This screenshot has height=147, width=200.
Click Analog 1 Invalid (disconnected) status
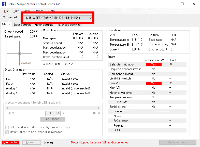click(76, 88)
